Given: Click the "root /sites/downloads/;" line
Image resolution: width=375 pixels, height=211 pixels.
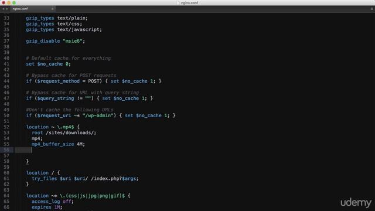Looking at the screenshot, I should pos(64,133).
